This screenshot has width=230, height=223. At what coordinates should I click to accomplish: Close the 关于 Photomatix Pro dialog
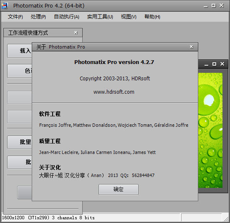tap(192, 47)
